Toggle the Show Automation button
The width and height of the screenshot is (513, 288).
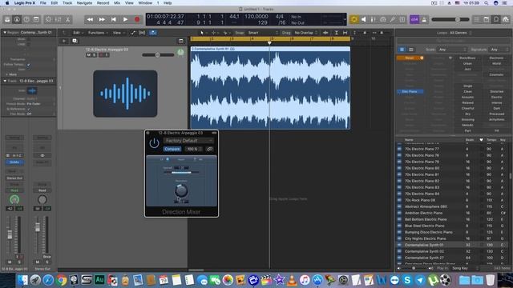click(133, 33)
